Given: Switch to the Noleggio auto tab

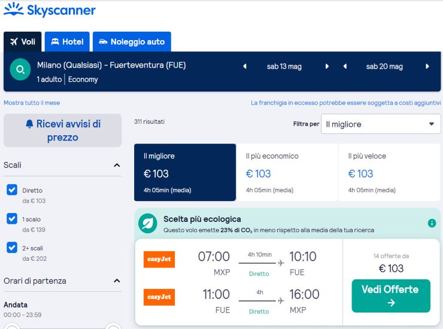Looking at the screenshot, I should pyautogui.click(x=132, y=42).
